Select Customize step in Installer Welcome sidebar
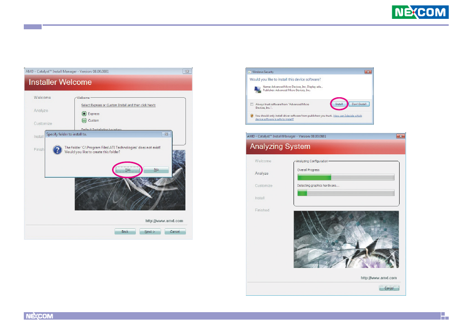The height and width of the screenshot is (333, 473). pos(43,124)
